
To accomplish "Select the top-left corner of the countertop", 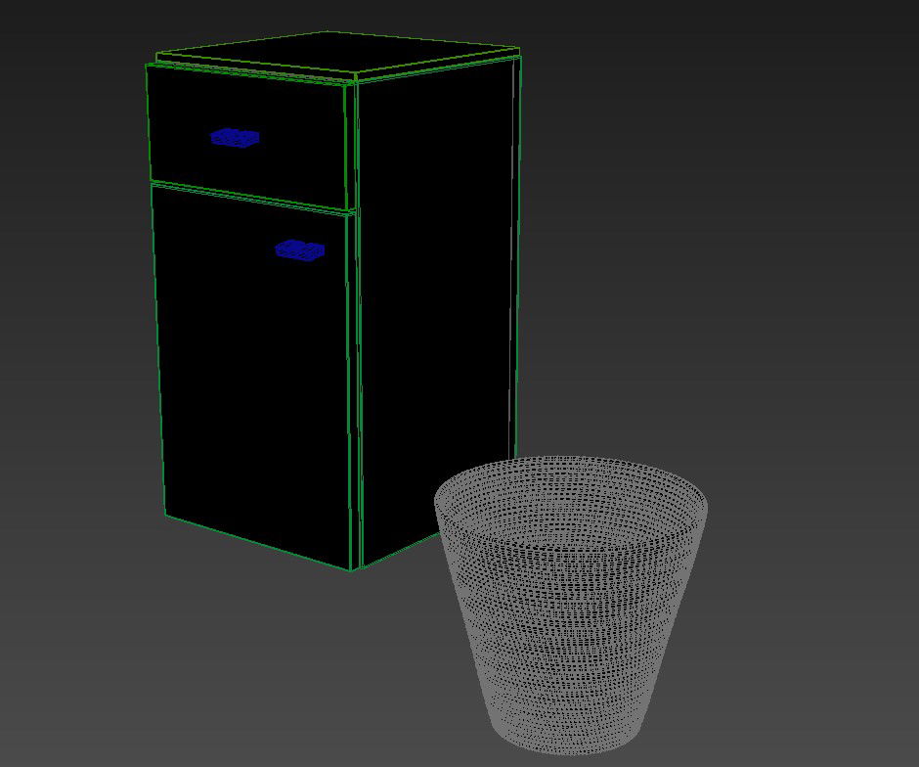I will click(x=156, y=55).
